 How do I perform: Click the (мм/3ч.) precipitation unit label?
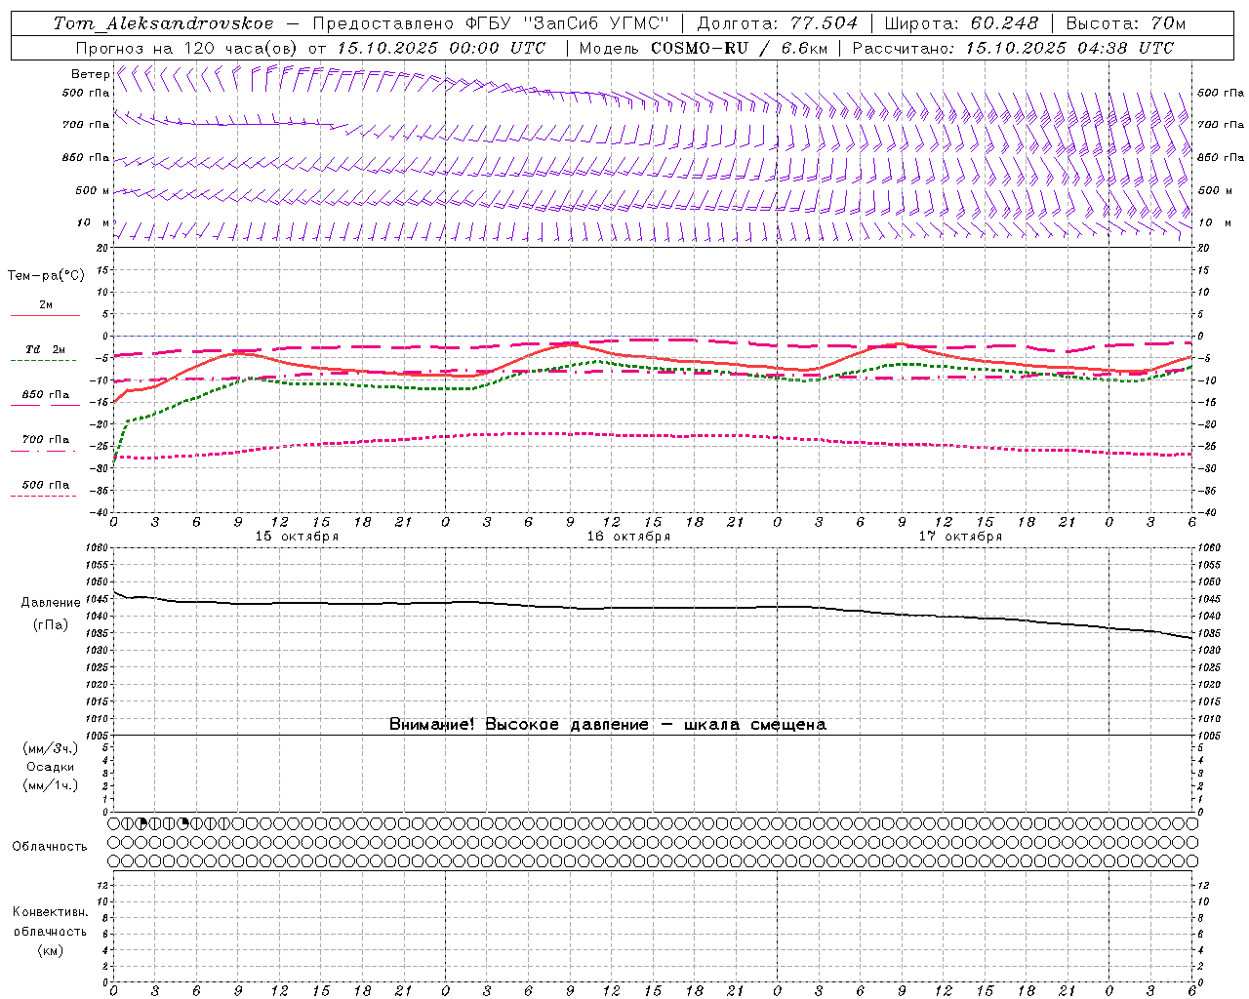point(51,748)
